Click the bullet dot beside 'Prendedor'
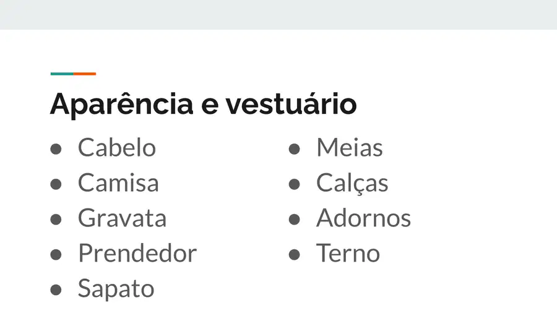The width and height of the screenshot is (557, 313). pyautogui.click(x=56, y=254)
